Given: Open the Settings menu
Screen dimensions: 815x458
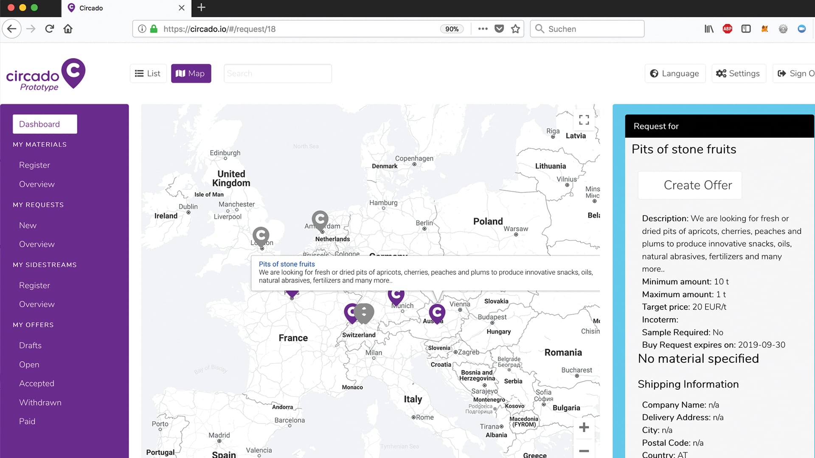Looking at the screenshot, I should pyautogui.click(x=738, y=73).
